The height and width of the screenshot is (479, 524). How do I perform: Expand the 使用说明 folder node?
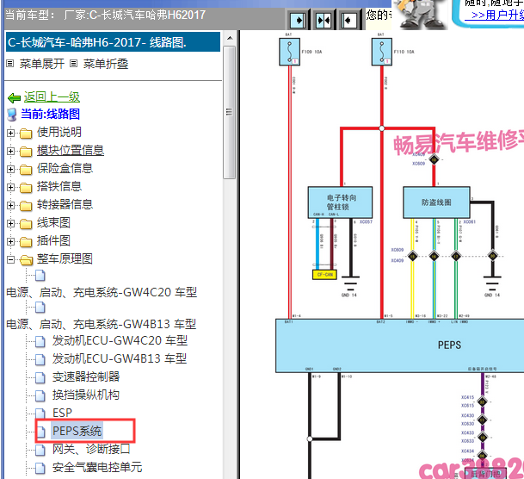[10, 134]
